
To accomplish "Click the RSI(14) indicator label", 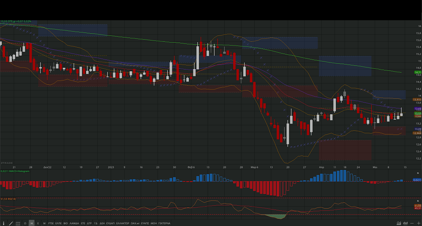I will [8, 199].
